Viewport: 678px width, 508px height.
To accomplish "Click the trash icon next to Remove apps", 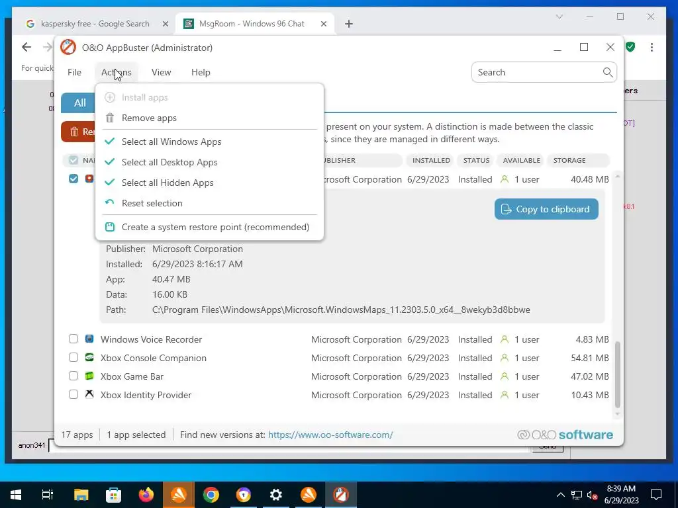I will point(110,118).
